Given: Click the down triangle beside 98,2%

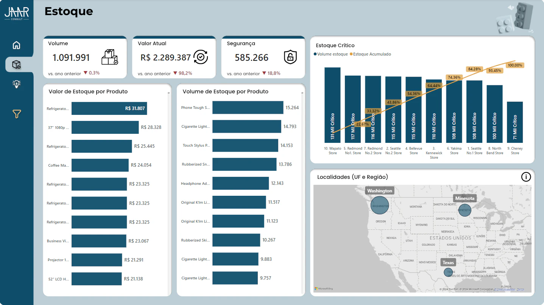Looking at the screenshot, I should (x=175, y=73).
